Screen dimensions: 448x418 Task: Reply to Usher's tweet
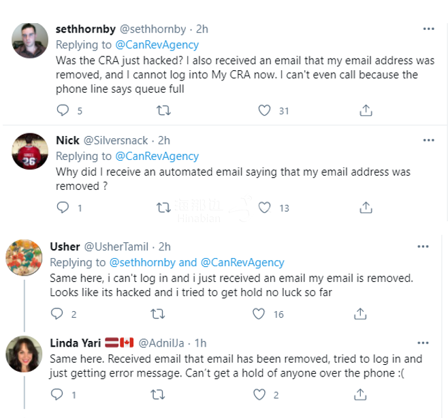point(58,313)
